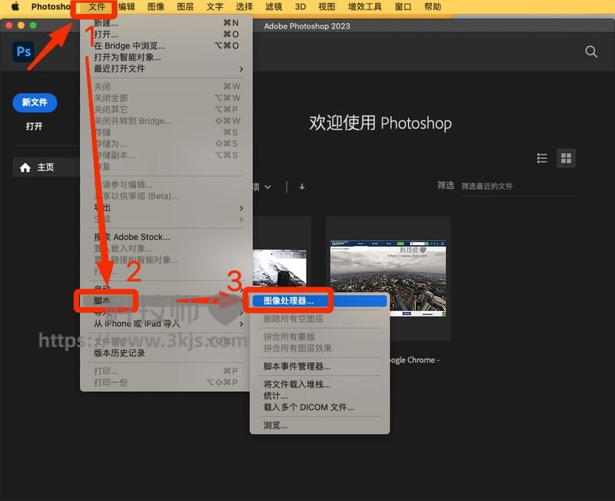The height and width of the screenshot is (501, 615).
Task: Open the Apple menu
Action: [15, 6]
